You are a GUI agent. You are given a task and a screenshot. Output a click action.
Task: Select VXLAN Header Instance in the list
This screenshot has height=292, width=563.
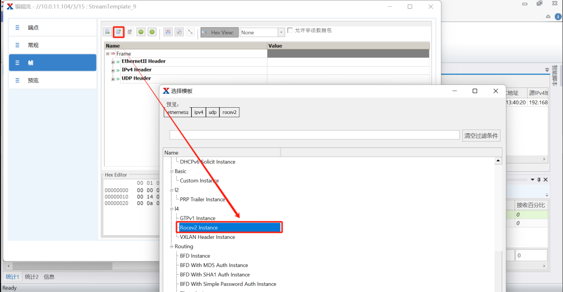(207, 237)
